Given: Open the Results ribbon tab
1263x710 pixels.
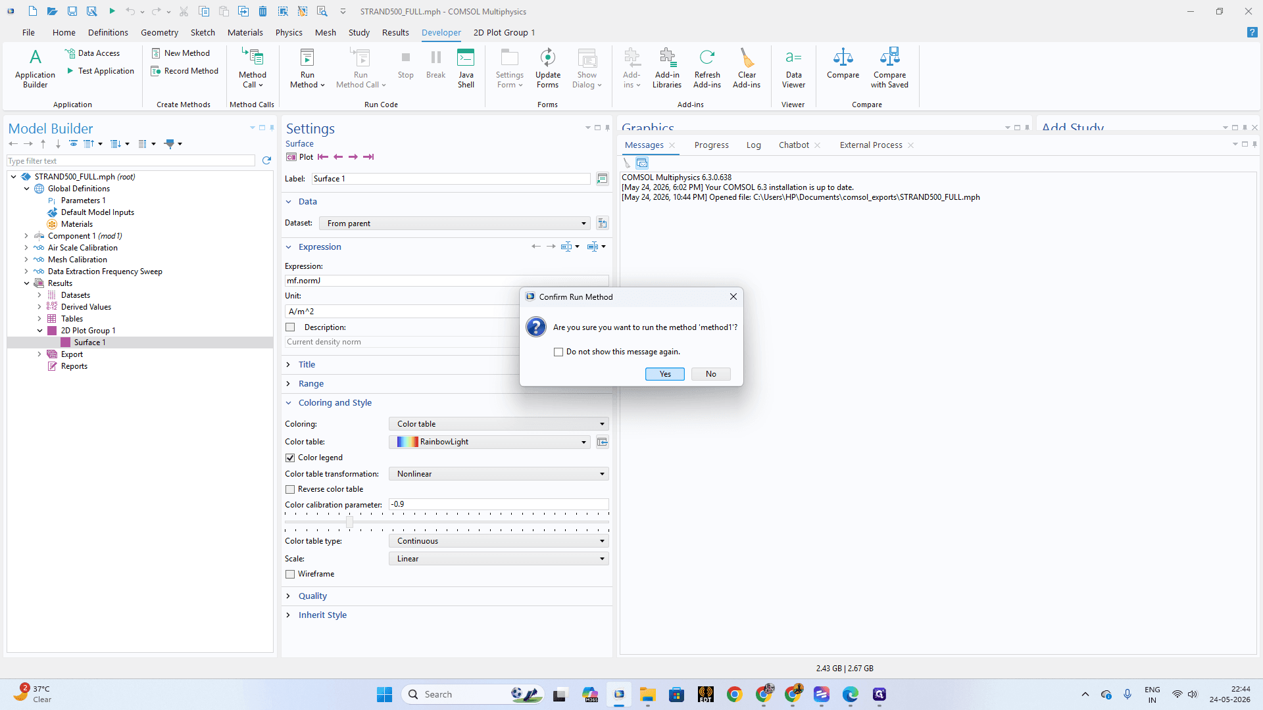Looking at the screenshot, I should [x=395, y=32].
